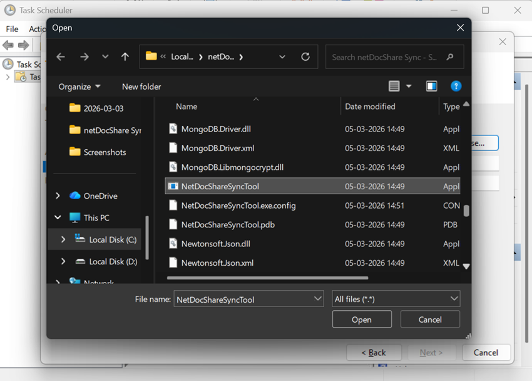Go back in Open dialog navigation

click(x=61, y=56)
